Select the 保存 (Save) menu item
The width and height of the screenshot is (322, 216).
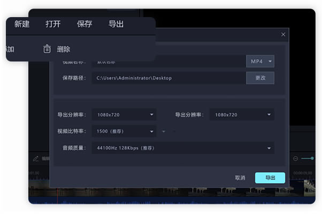(85, 24)
